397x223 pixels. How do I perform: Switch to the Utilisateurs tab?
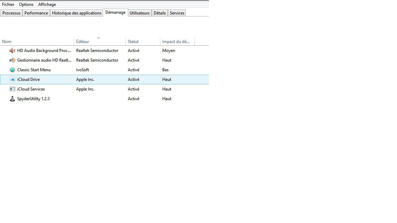point(140,13)
